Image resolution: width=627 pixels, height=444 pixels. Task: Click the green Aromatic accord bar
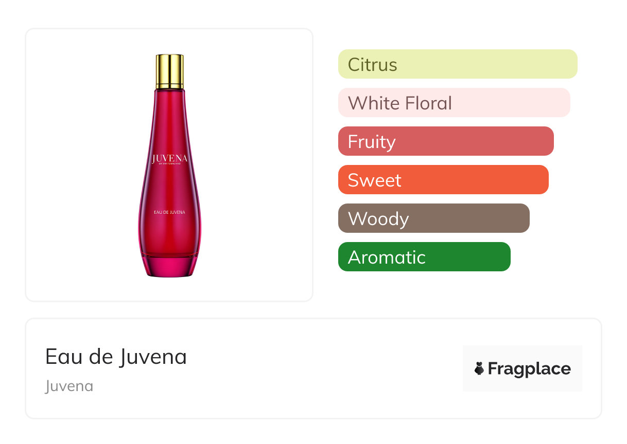[424, 257]
